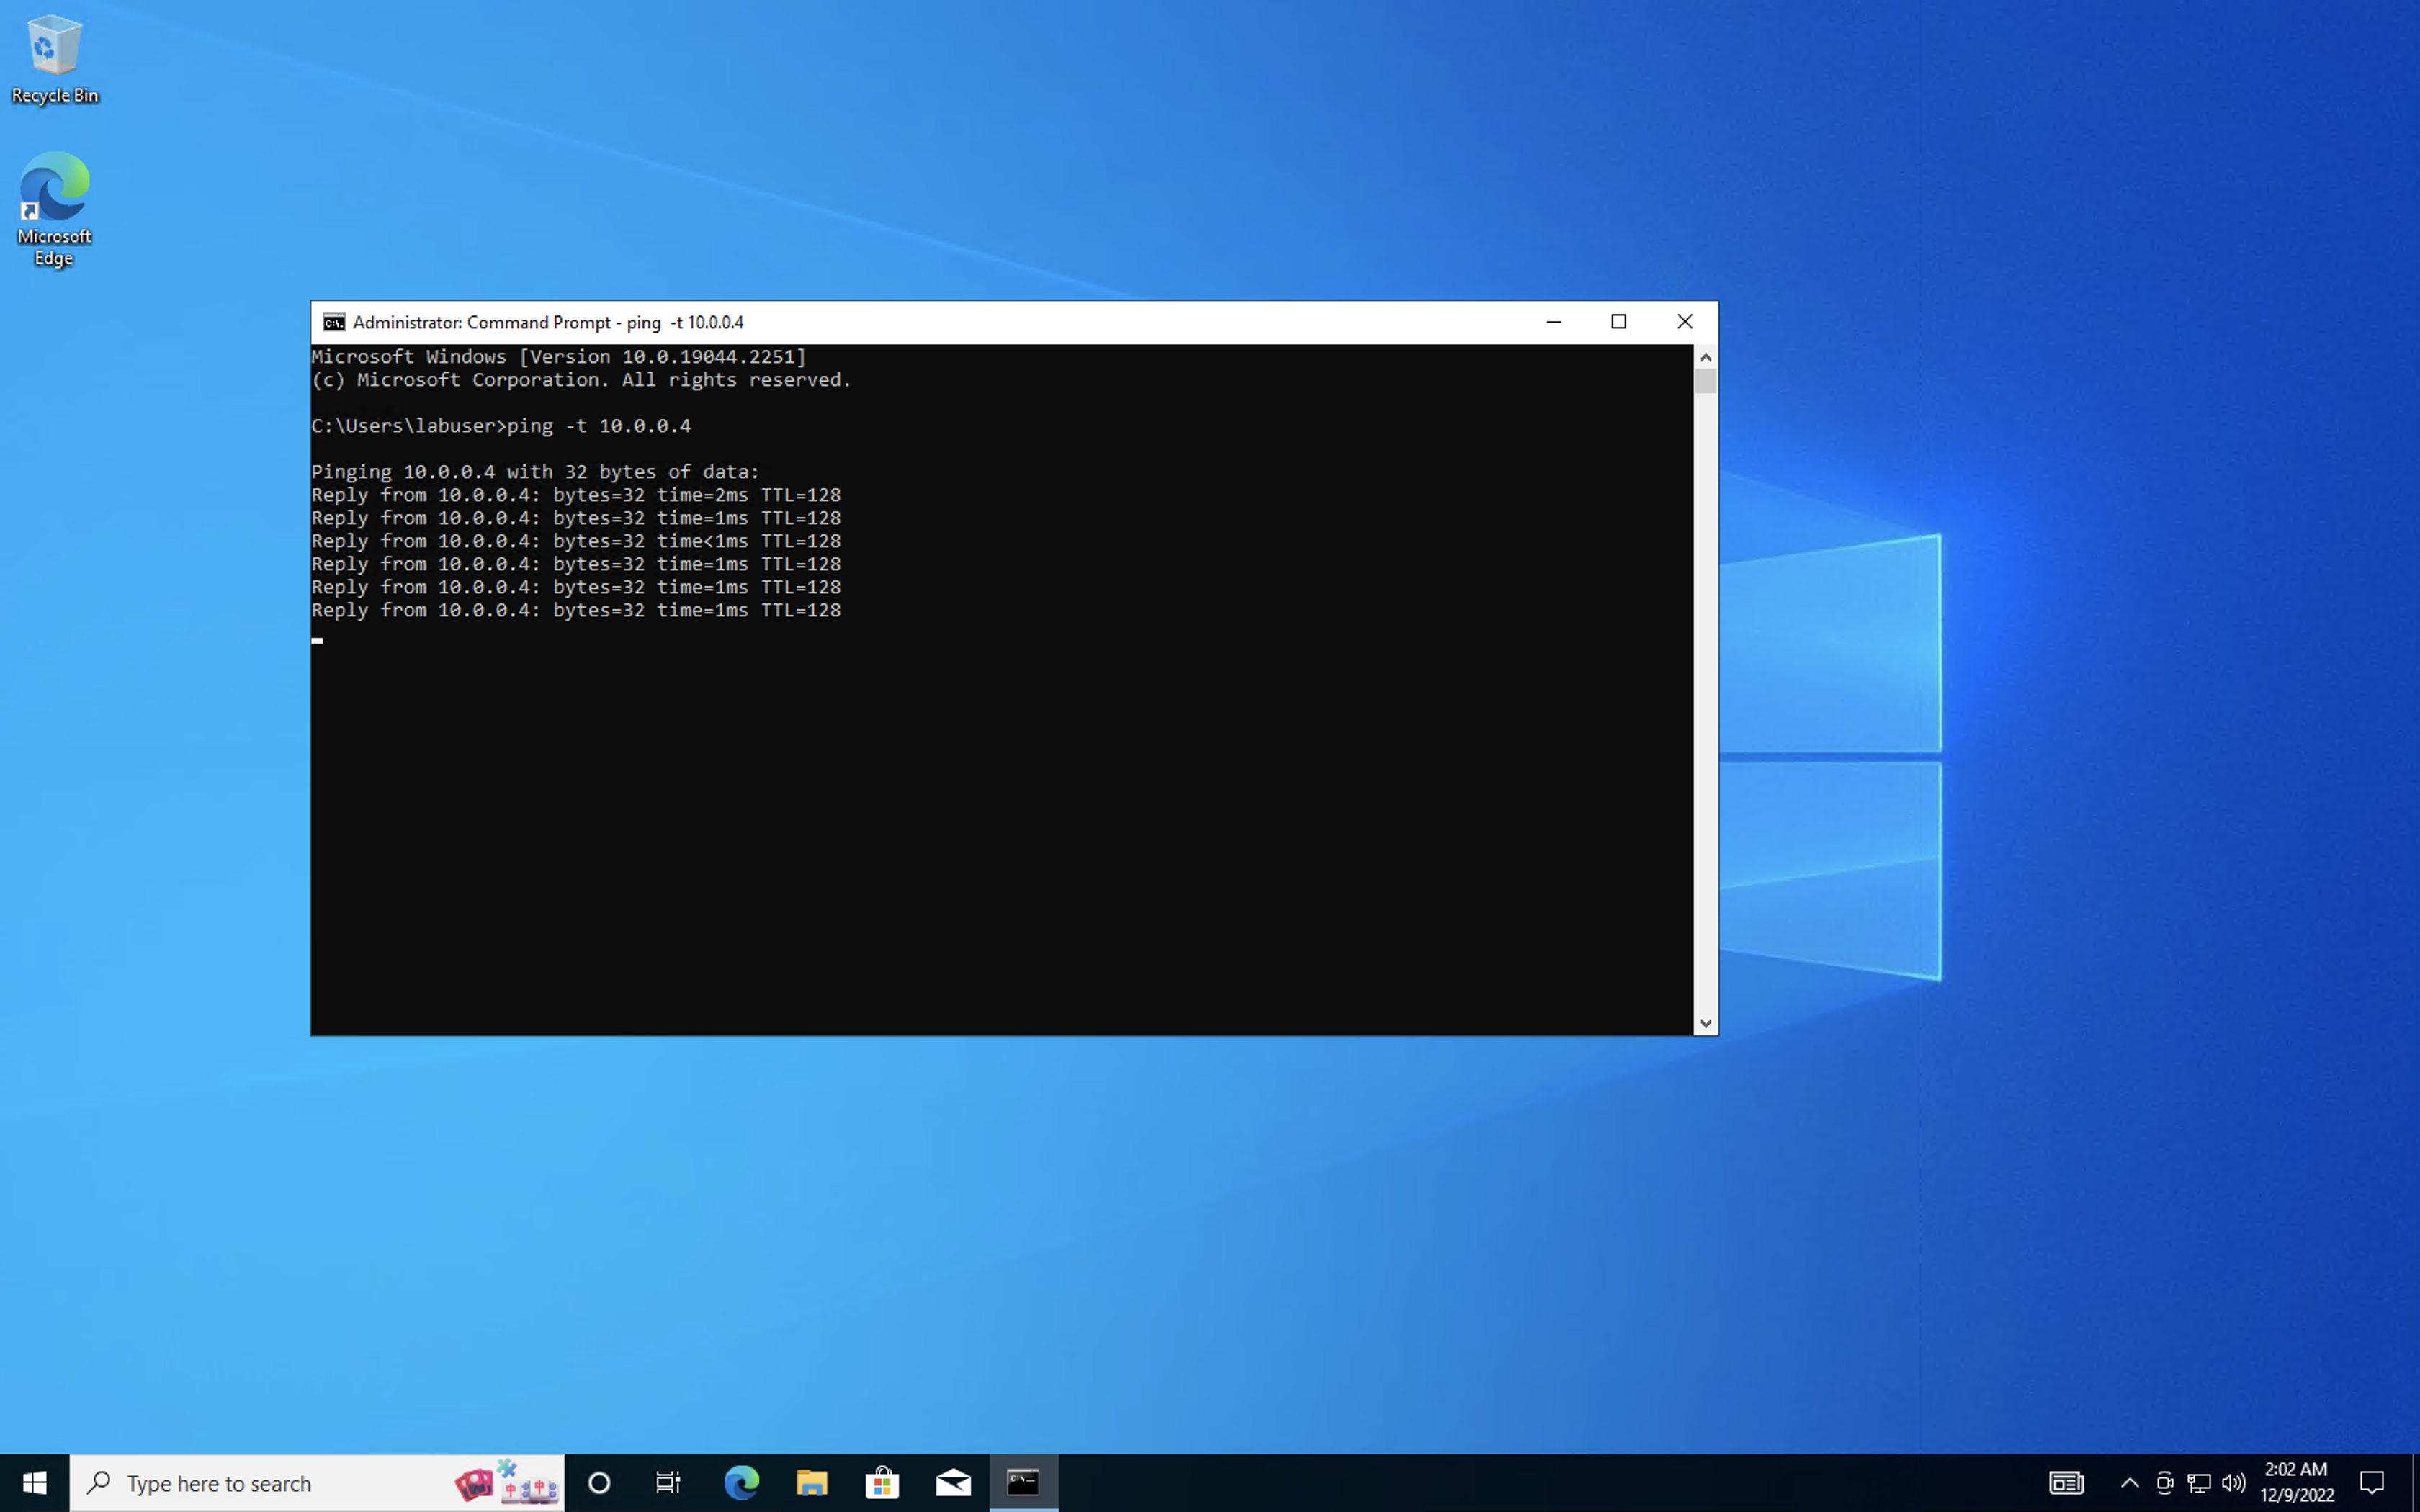Show hidden system tray icons

coord(2129,1483)
